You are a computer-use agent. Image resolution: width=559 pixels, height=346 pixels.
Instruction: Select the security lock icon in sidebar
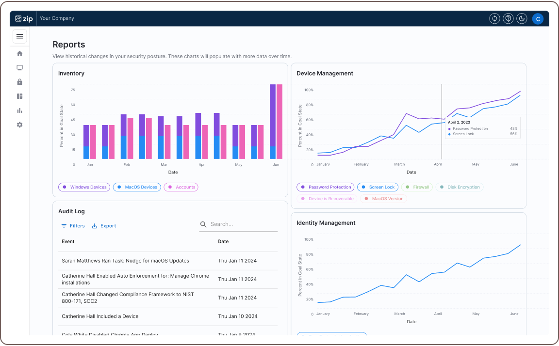click(19, 82)
